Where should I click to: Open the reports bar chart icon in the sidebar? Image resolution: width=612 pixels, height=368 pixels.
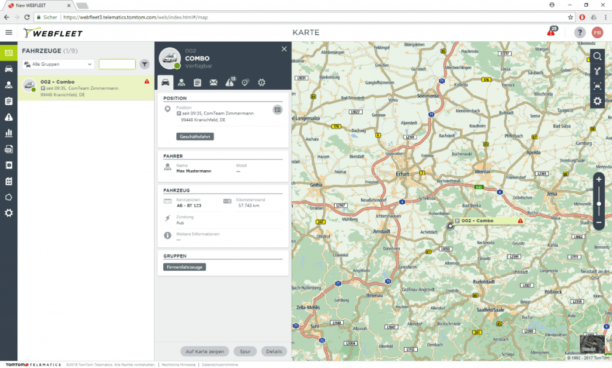[8, 133]
